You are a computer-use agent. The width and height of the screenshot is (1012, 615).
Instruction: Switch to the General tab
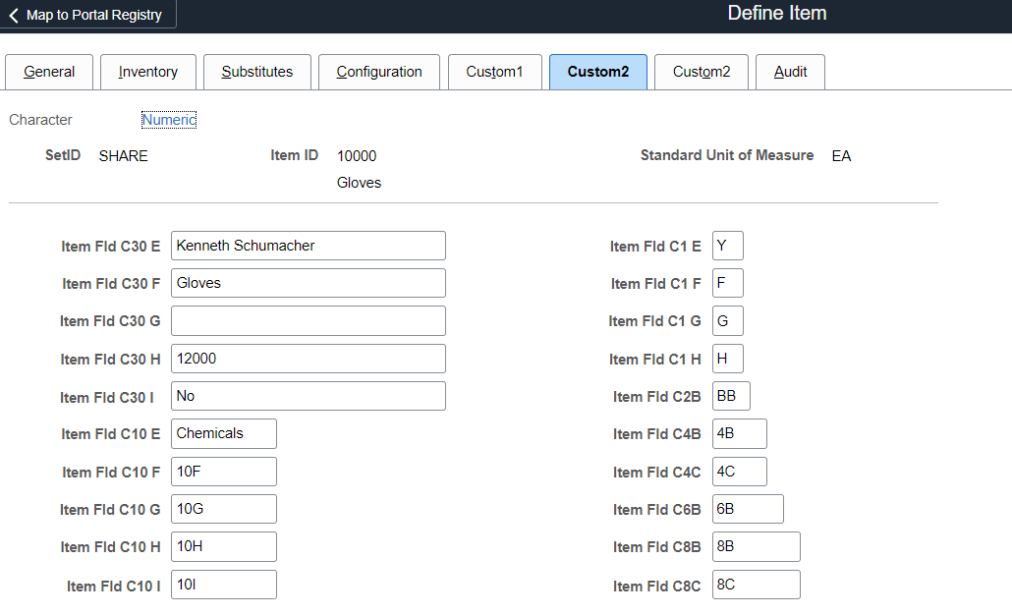(x=49, y=72)
